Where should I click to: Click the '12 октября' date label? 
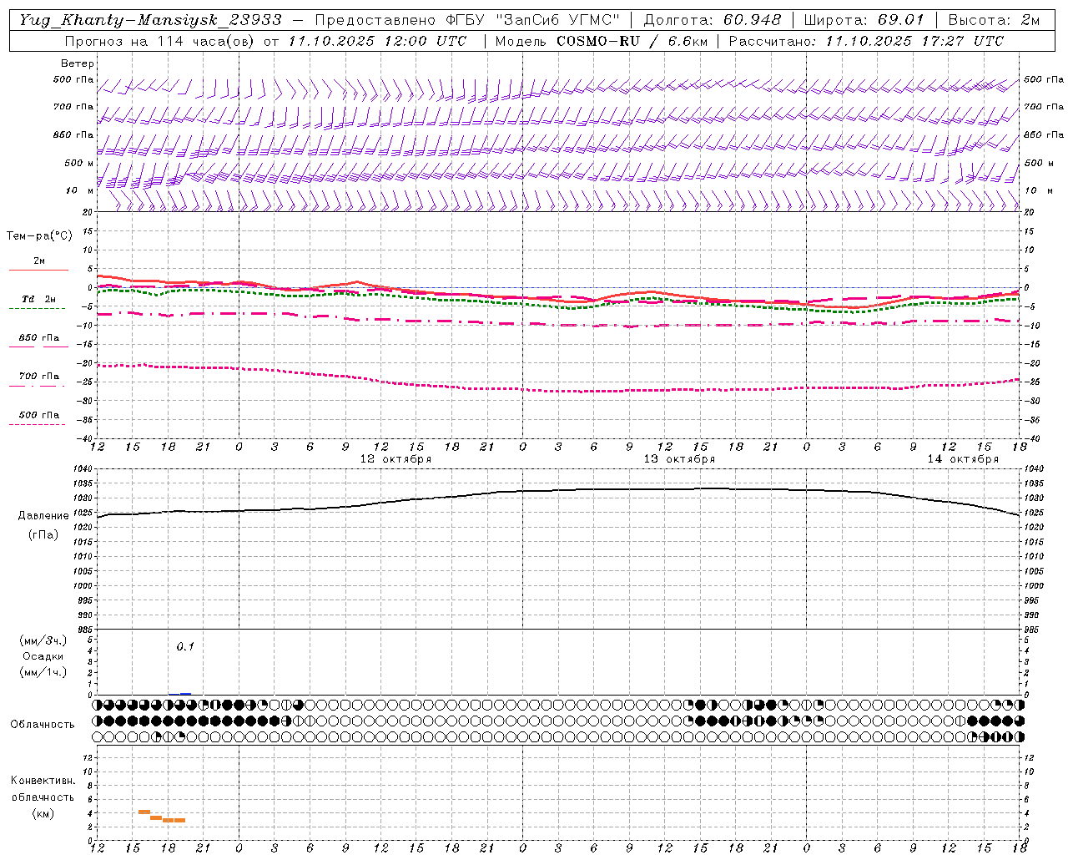click(395, 459)
